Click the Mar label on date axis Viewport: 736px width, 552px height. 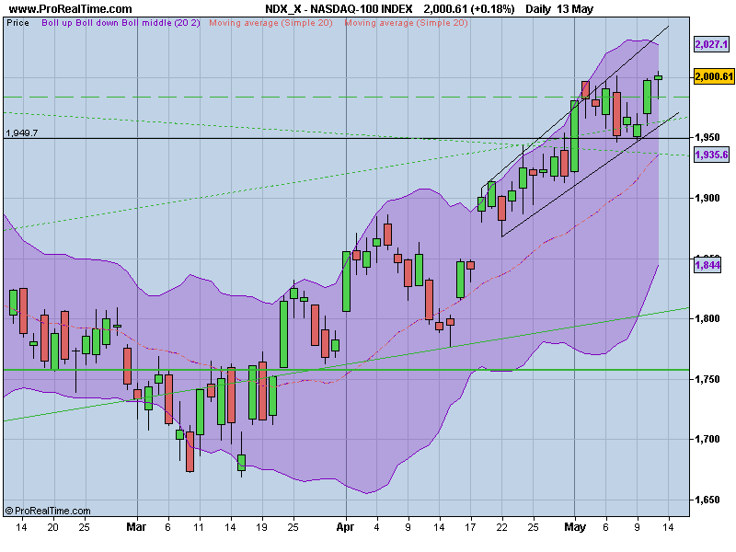pyautogui.click(x=136, y=527)
